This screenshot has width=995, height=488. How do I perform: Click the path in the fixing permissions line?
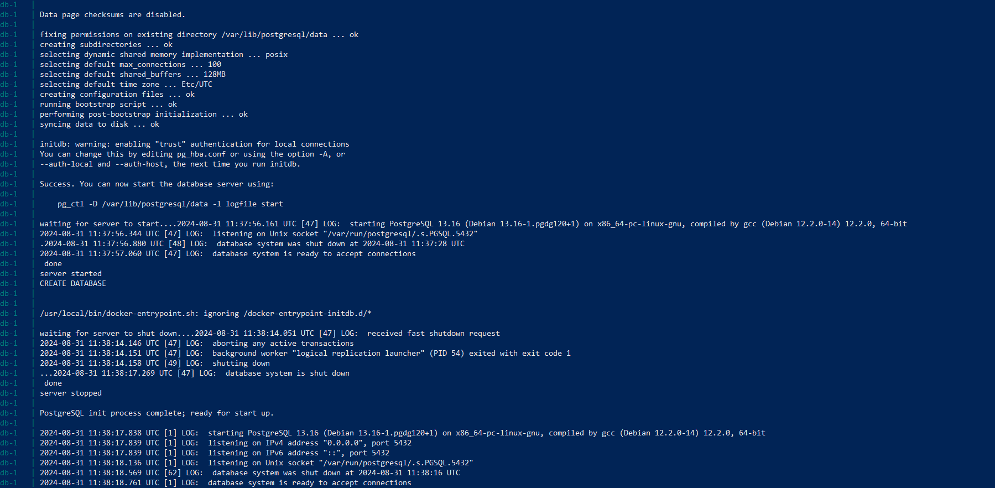(x=274, y=35)
